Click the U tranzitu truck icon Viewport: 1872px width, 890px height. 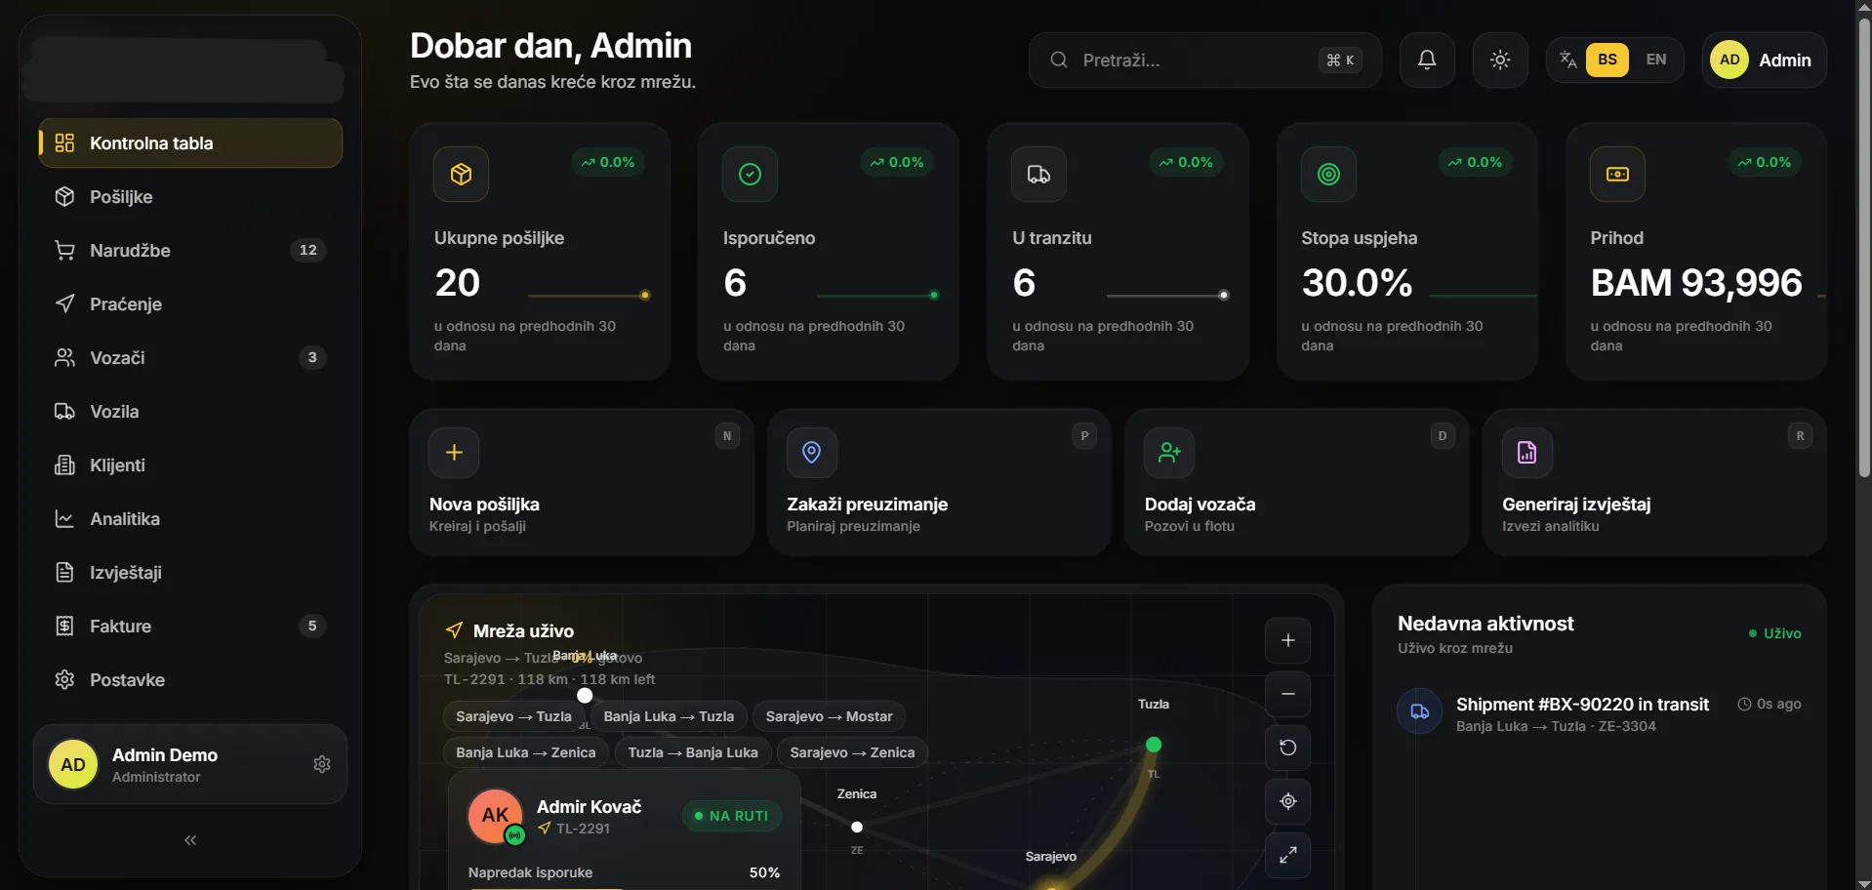1038,175
